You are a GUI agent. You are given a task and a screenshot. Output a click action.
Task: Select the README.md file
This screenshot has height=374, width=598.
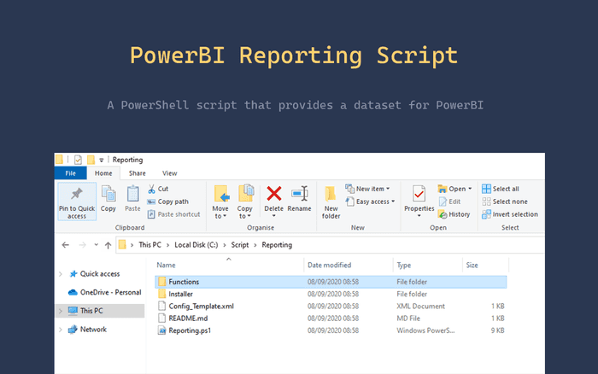click(x=331, y=318)
